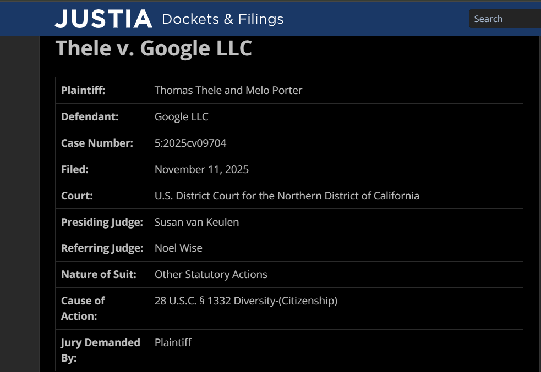Click referring judge Noel Wise
Screen dimensions: 541x372
pyautogui.click(x=178, y=248)
